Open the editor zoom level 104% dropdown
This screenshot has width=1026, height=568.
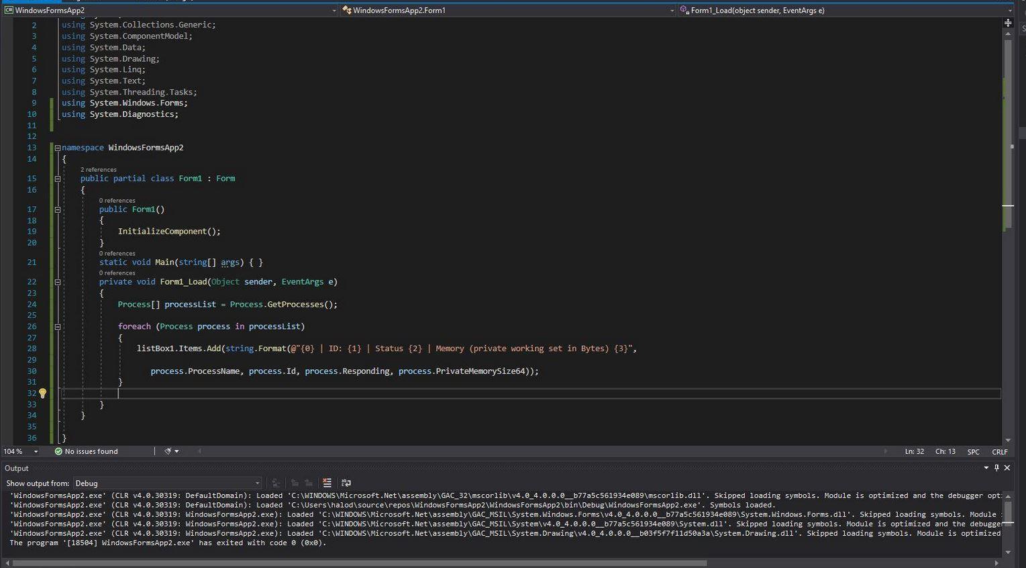pos(36,451)
